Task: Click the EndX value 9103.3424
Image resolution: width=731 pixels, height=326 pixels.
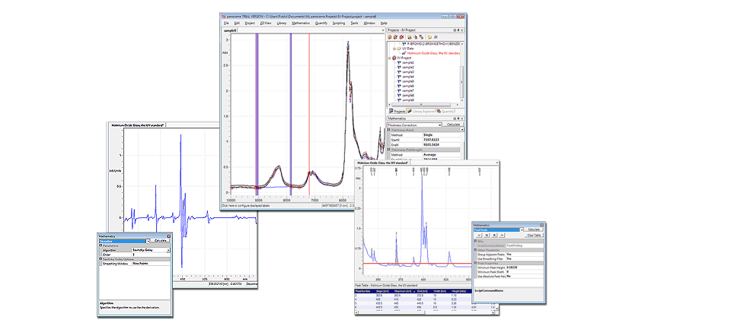Action: point(433,144)
